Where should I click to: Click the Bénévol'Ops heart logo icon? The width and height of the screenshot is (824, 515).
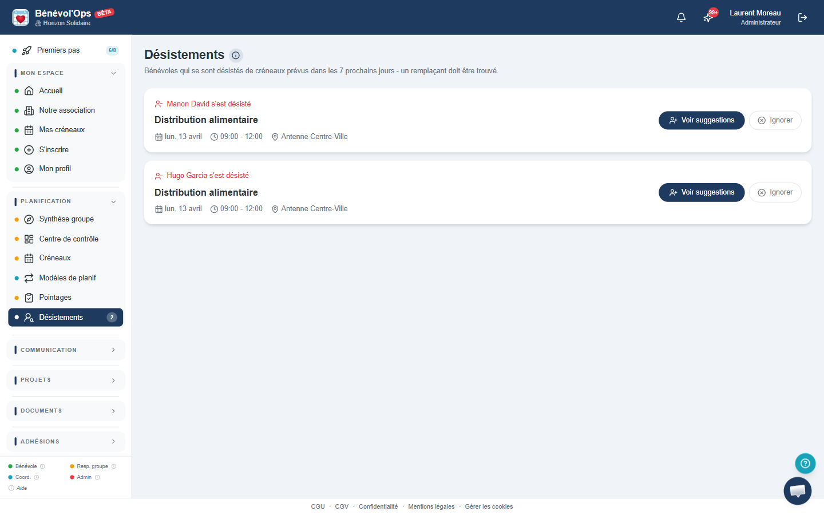coord(21,17)
